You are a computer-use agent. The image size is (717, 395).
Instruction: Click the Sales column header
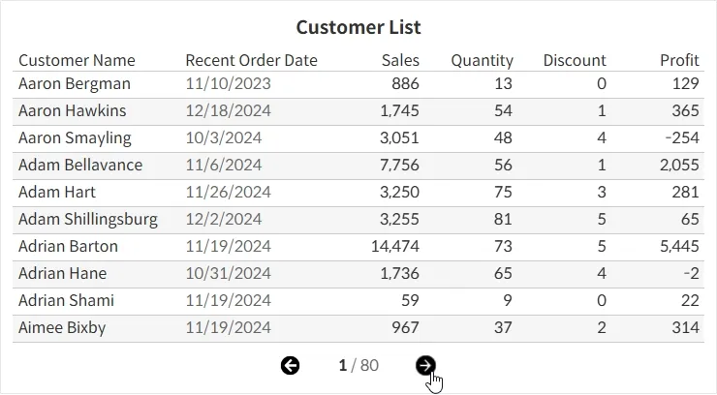click(x=400, y=60)
